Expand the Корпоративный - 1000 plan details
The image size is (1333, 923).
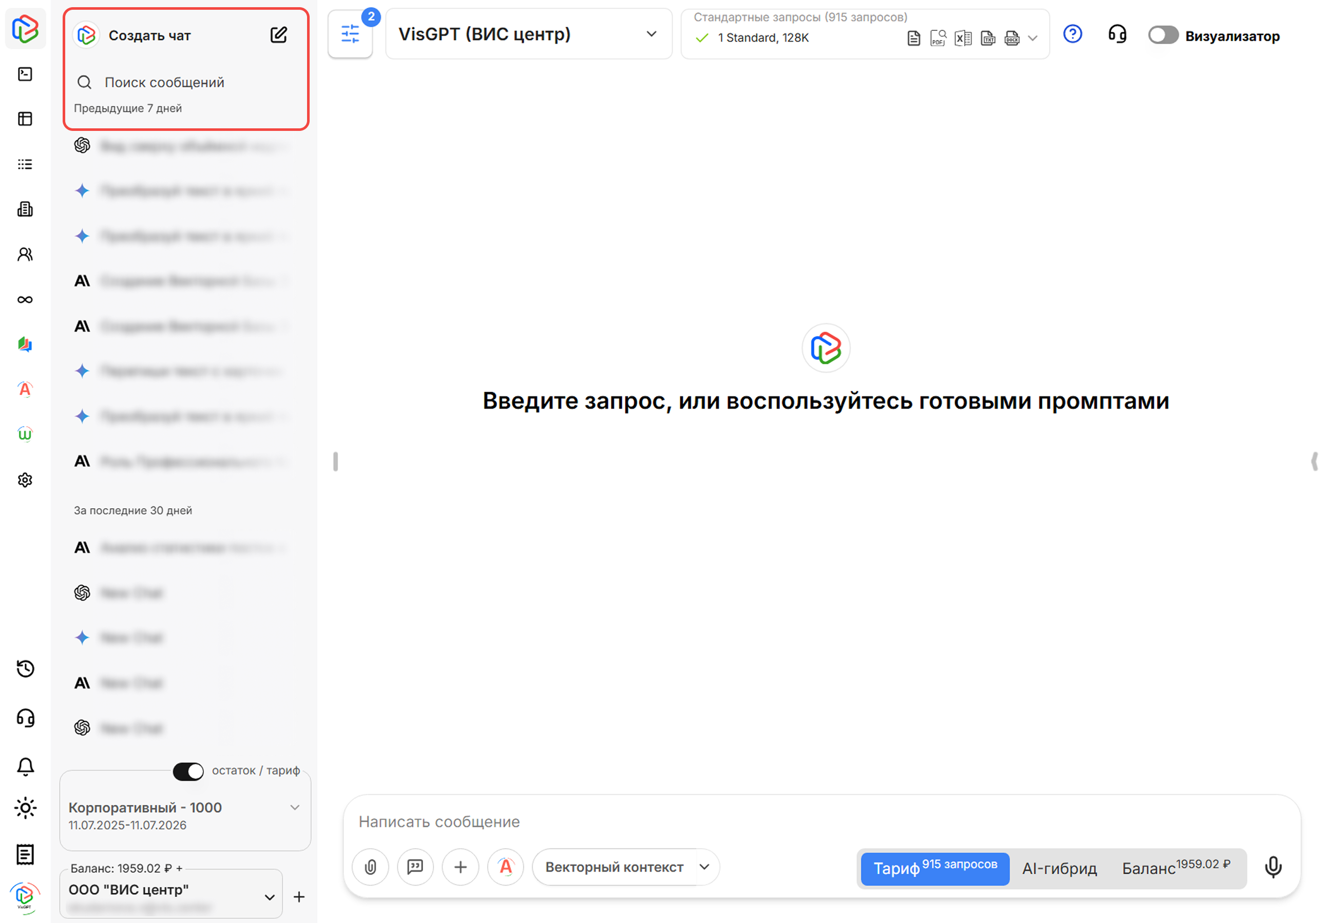(296, 808)
